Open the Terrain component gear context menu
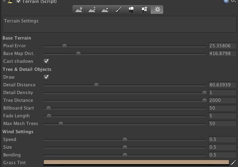Image resolution: width=238 pixels, height=167 pixels. 234,2
